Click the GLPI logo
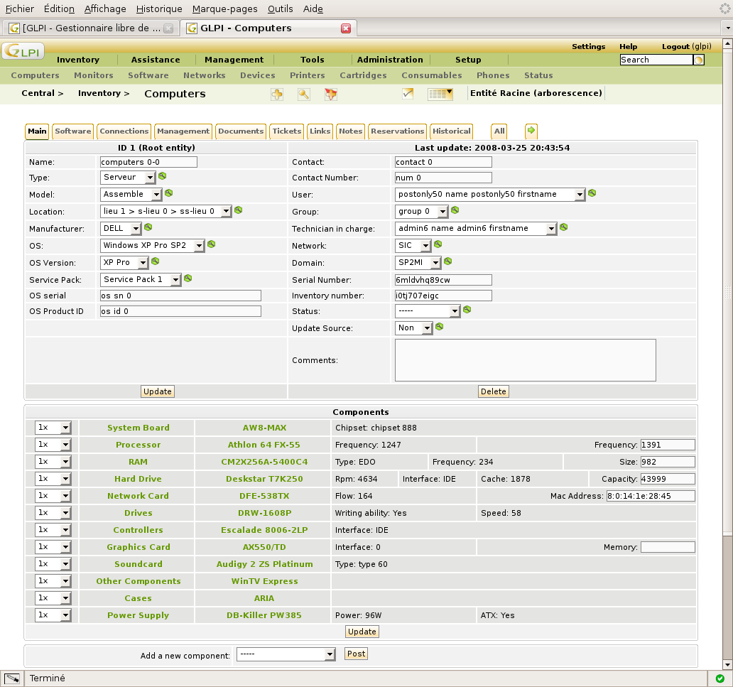 pyautogui.click(x=23, y=51)
